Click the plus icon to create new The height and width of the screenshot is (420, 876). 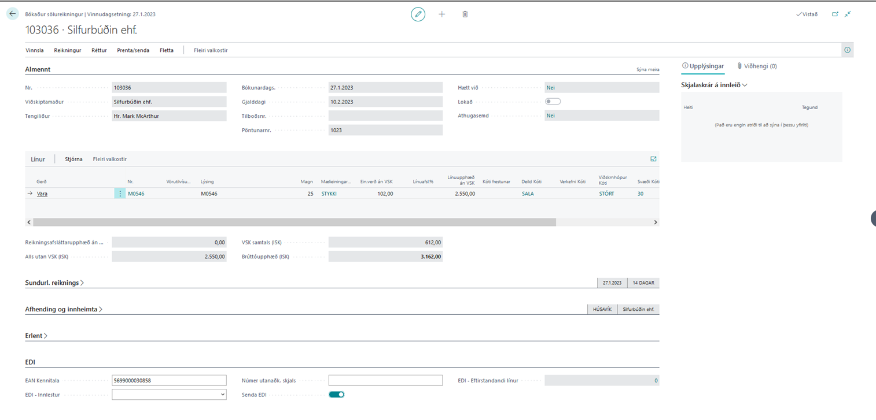[x=441, y=14]
